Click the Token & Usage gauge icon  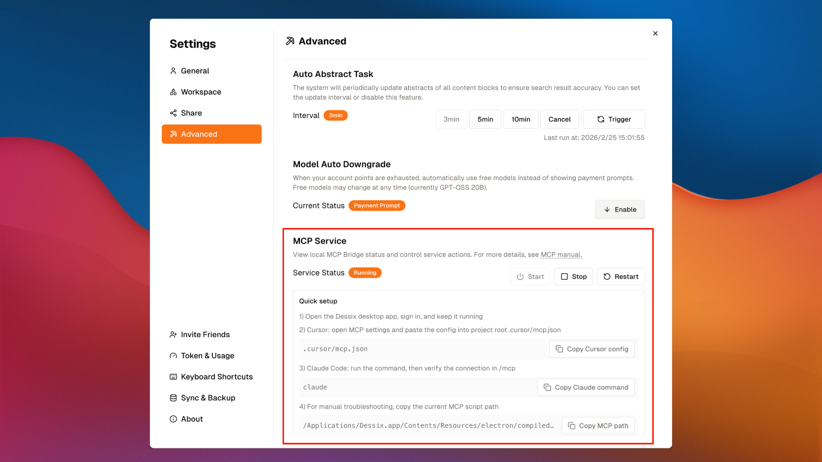click(x=173, y=355)
